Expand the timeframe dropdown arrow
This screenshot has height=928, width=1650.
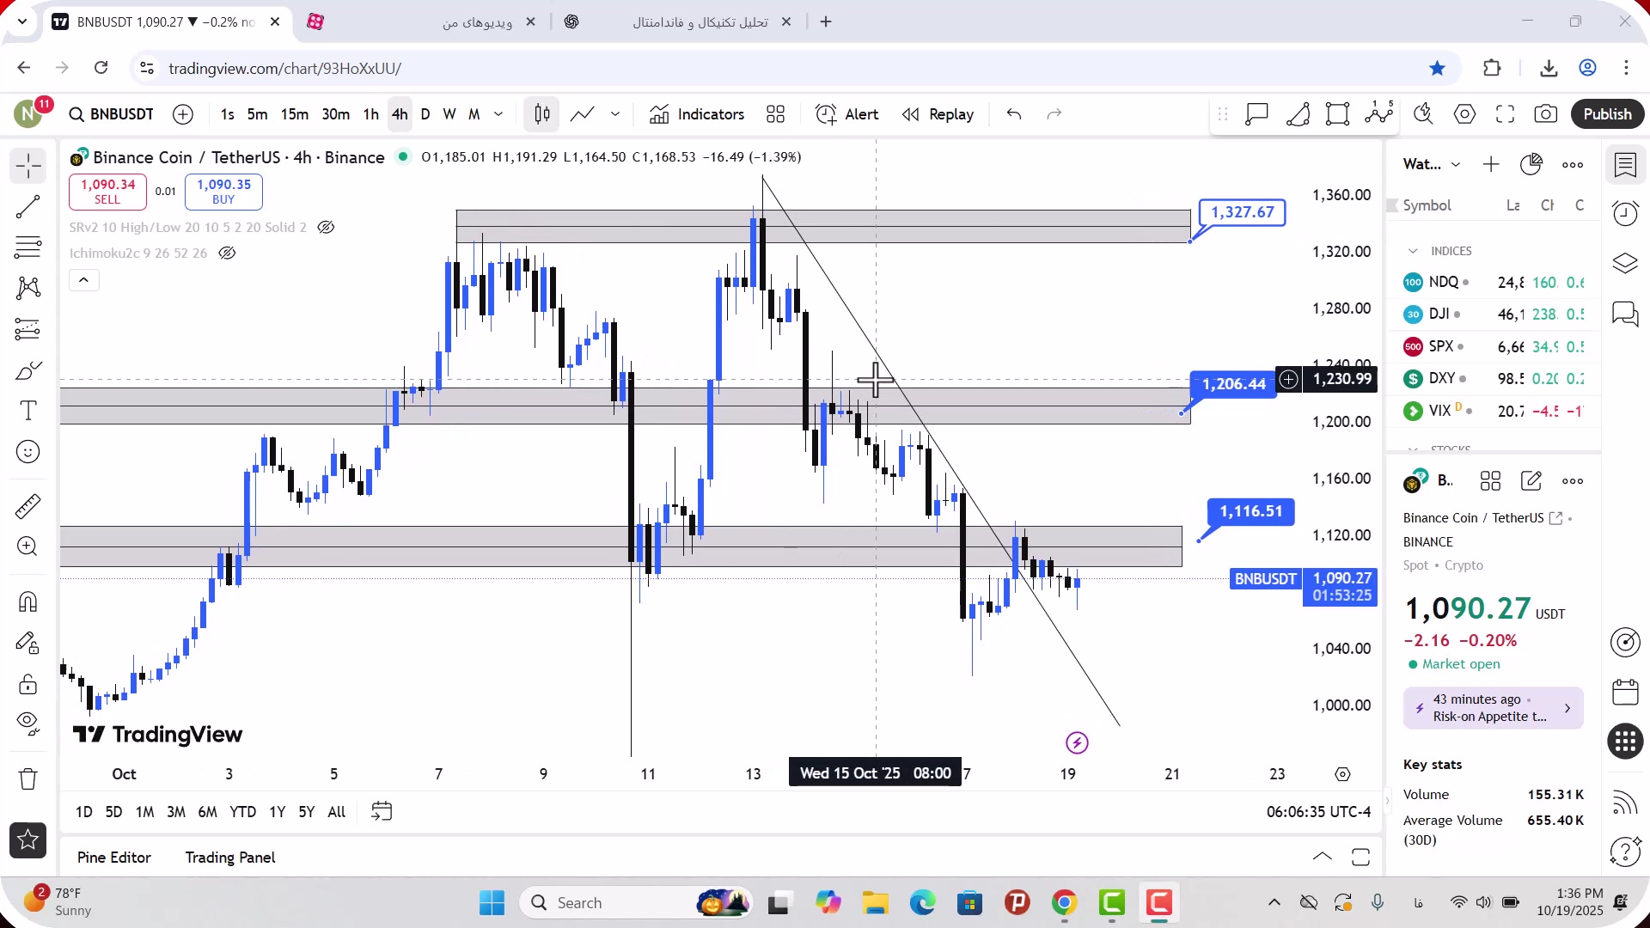tap(499, 114)
